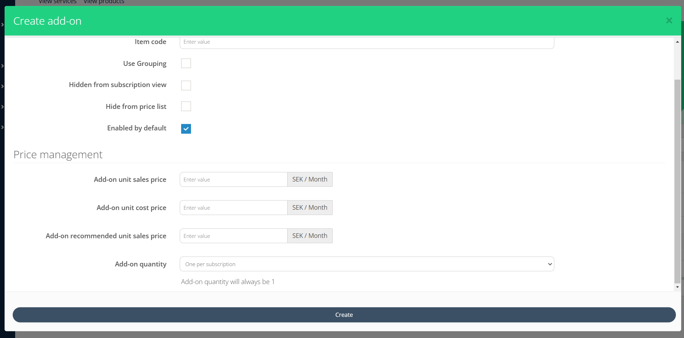The image size is (684, 338).
Task: Focus the Add-on unit sales price field
Action: coord(234,179)
